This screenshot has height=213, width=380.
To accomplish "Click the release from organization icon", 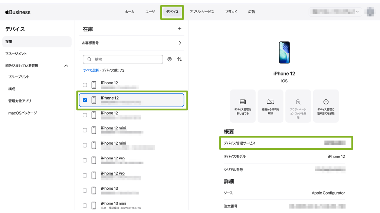I will tap(270, 102).
